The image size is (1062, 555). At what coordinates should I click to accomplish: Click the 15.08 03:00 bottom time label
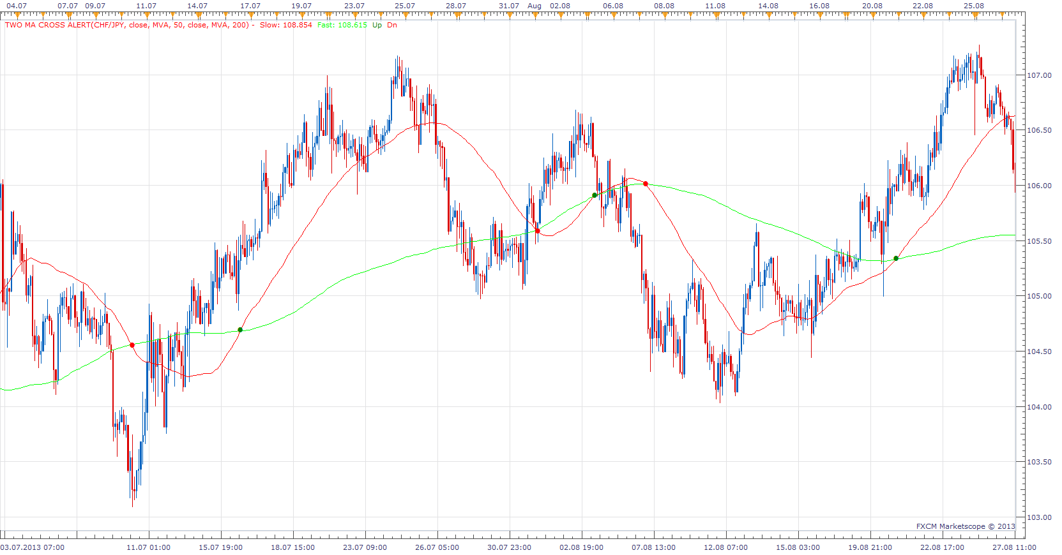coord(798,547)
